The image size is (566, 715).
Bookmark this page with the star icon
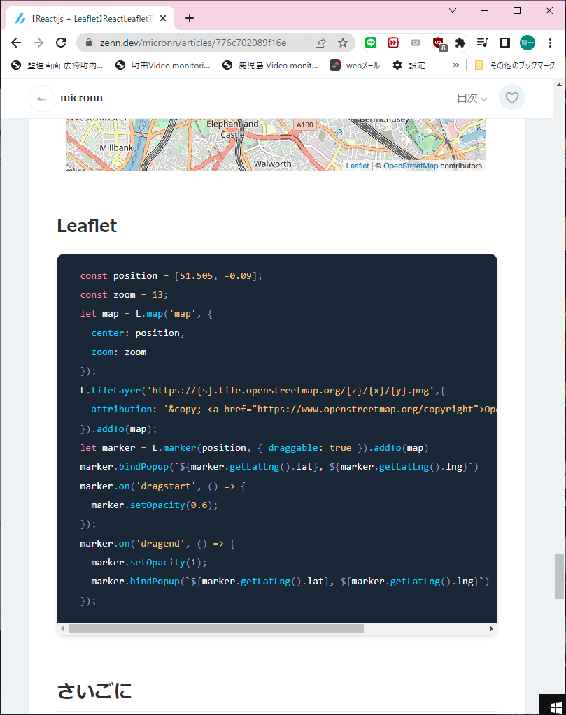pos(343,43)
